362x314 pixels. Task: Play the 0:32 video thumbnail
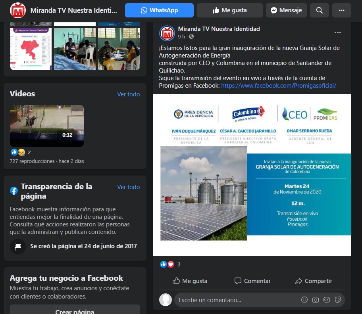47,126
